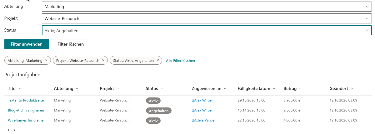Click the Projektaufgaben list heading
Image resolution: width=375 pixels, height=134 pixels.
point(22,75)
